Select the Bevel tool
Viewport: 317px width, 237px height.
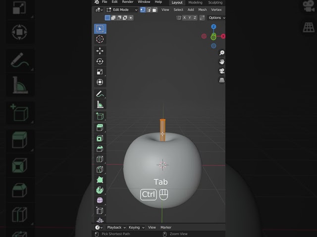(100, 149)
